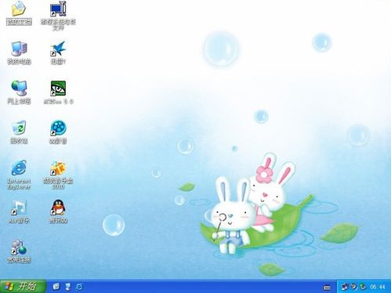Open the blue monitor shortcut beside My Documents
Image resolution: width=391 pixels, height=293 pixels.
[x=58, y=9]
